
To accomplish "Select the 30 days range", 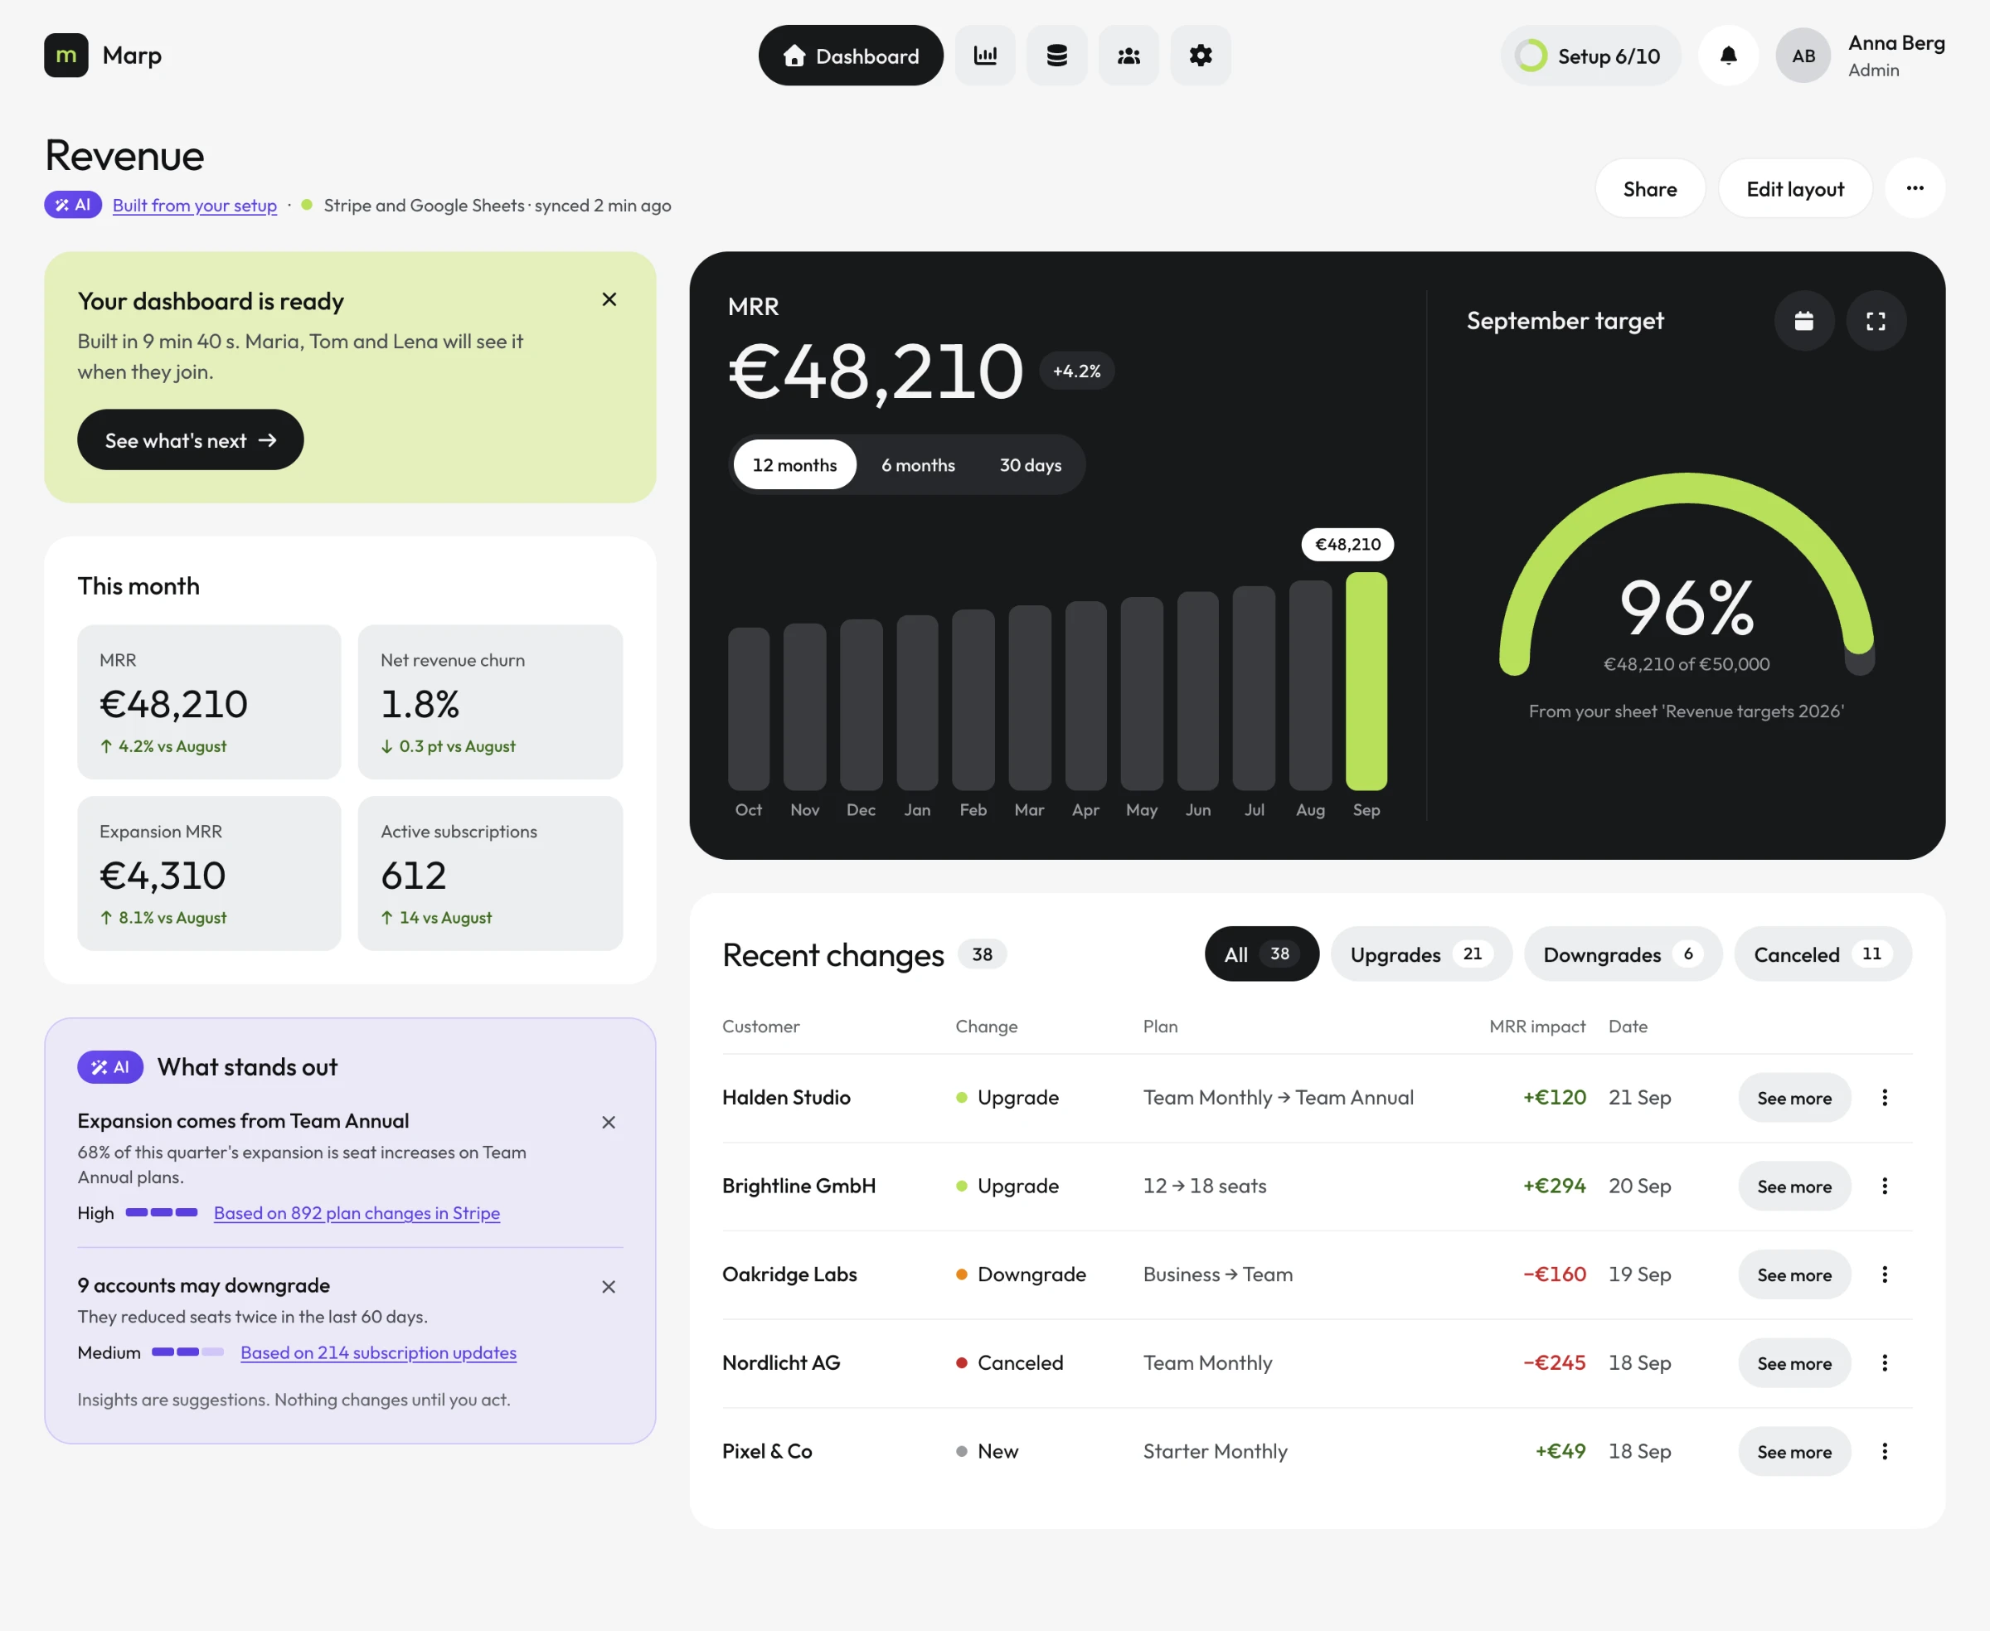I will click(x=1030, y=465).
